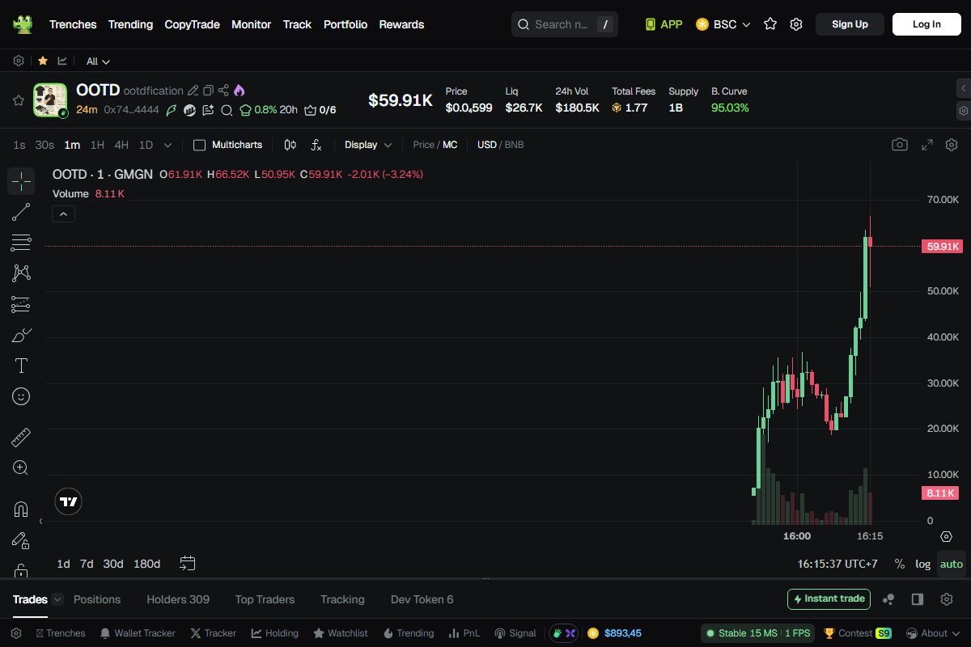
Task: Select the ruler measurement tool
Action: tap(21, 437)
